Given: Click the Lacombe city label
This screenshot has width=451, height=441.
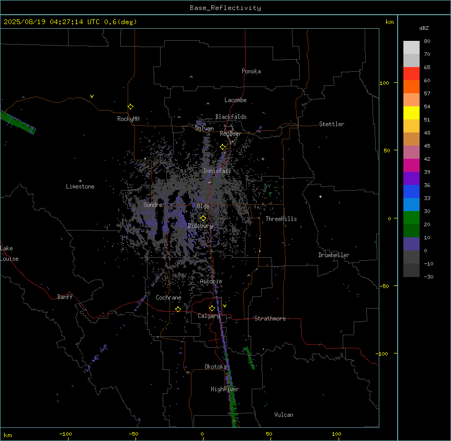Looking at the screenshot, I should (235, 100).
